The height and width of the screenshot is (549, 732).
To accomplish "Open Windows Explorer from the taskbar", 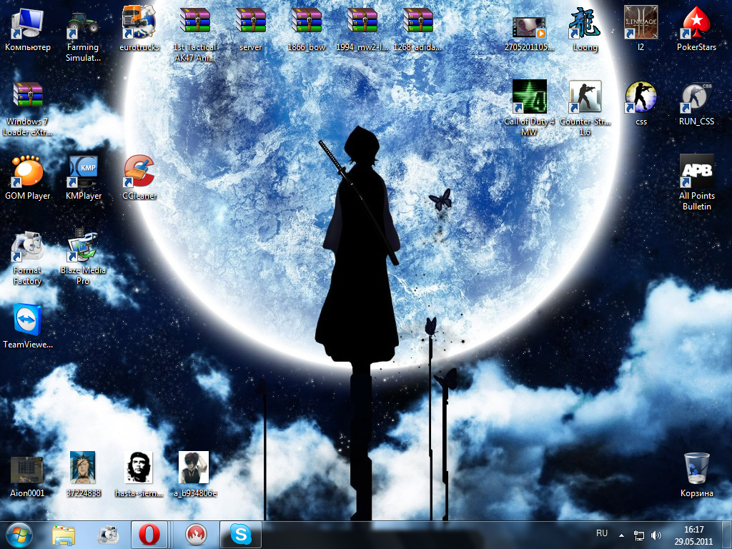I will [x=64, y=535].
